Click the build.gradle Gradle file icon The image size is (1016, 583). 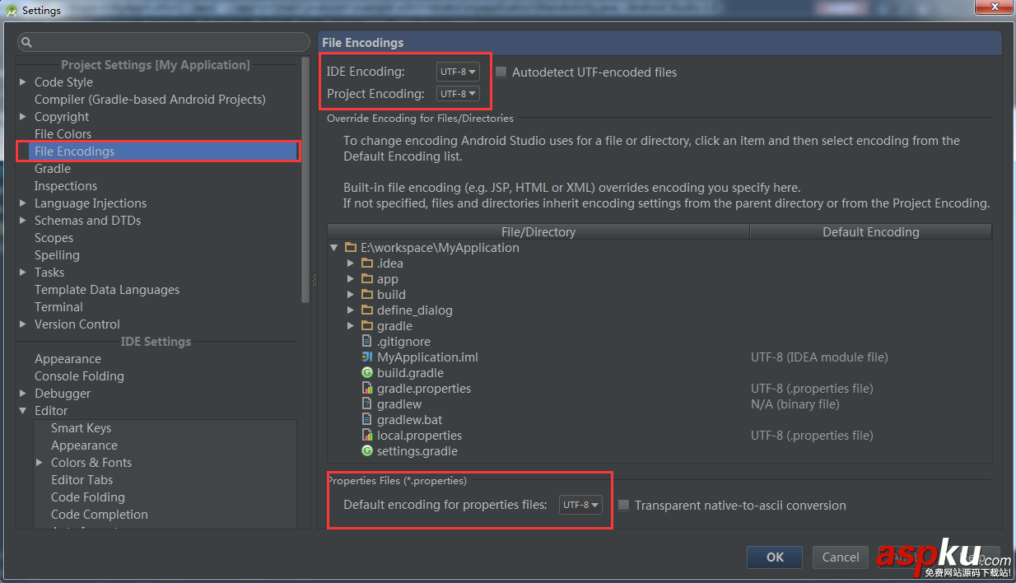point(367,372)
